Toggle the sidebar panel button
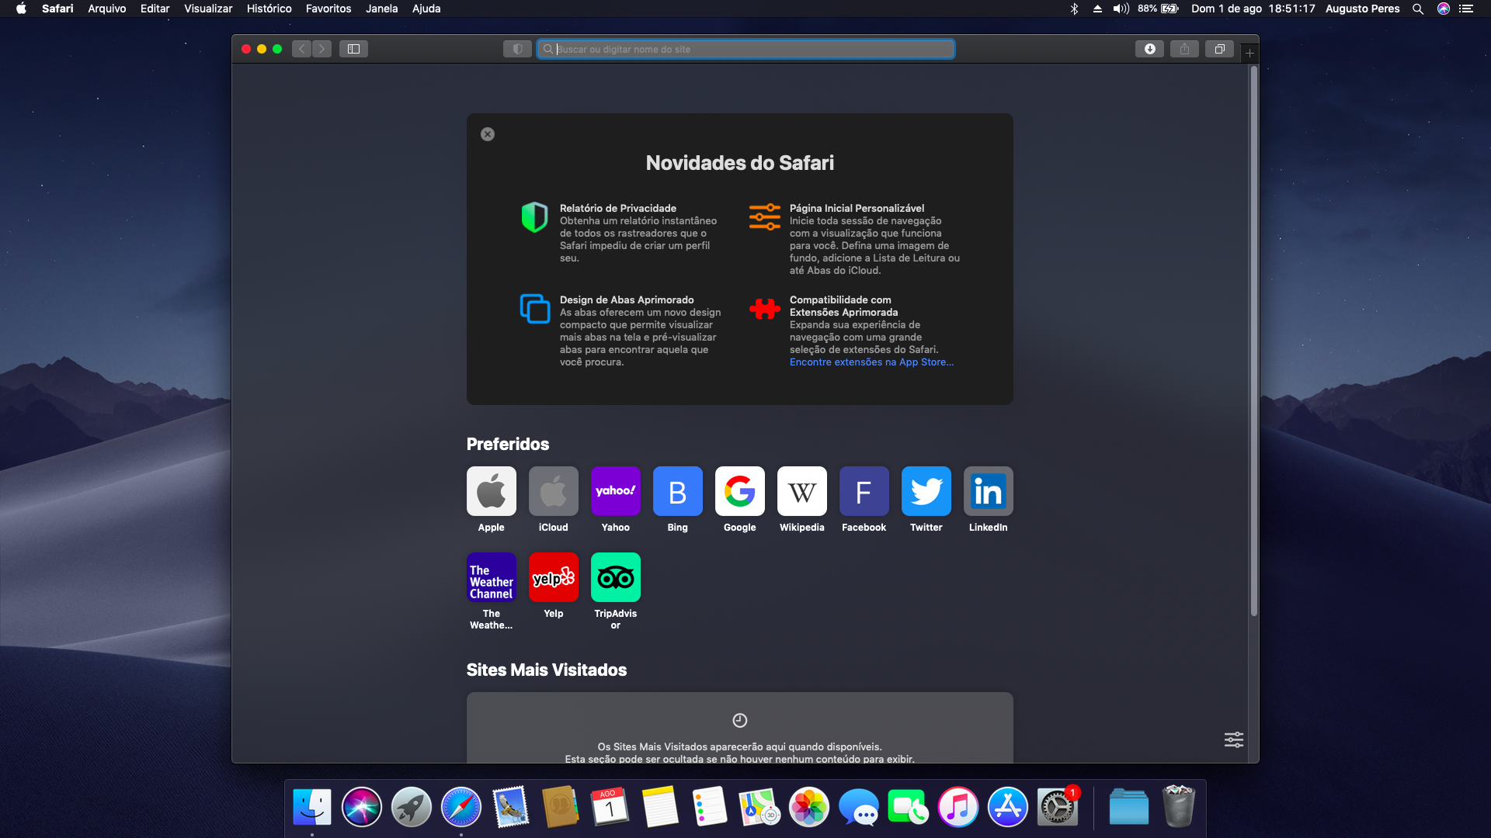The height and width of the screenshot is (838, 1491). pyautogui.click(x=353, y=49)
